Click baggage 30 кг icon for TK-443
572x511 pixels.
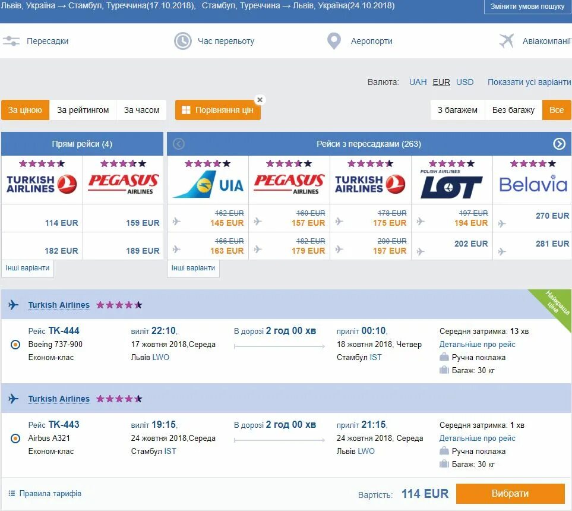pyautogui.click(x=444, y=464)
